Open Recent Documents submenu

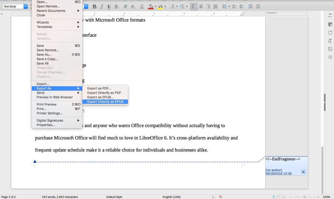57,11
